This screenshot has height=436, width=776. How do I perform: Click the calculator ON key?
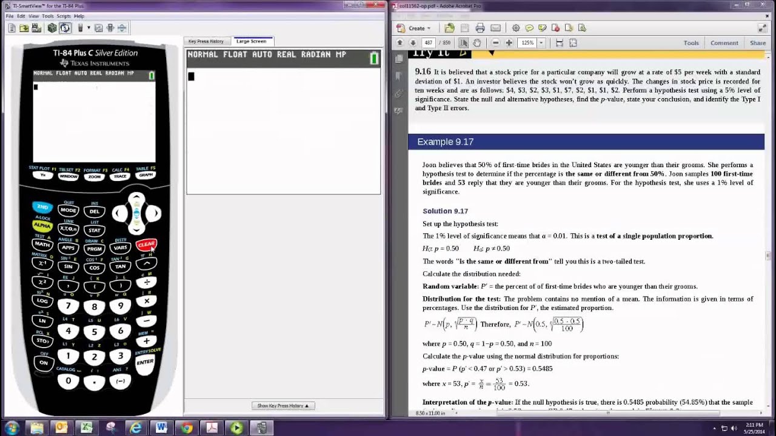pyautogui.click(x=43, y=363)
